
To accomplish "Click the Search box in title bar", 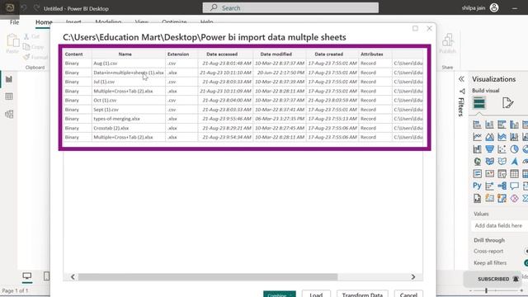I will point(290,7).
